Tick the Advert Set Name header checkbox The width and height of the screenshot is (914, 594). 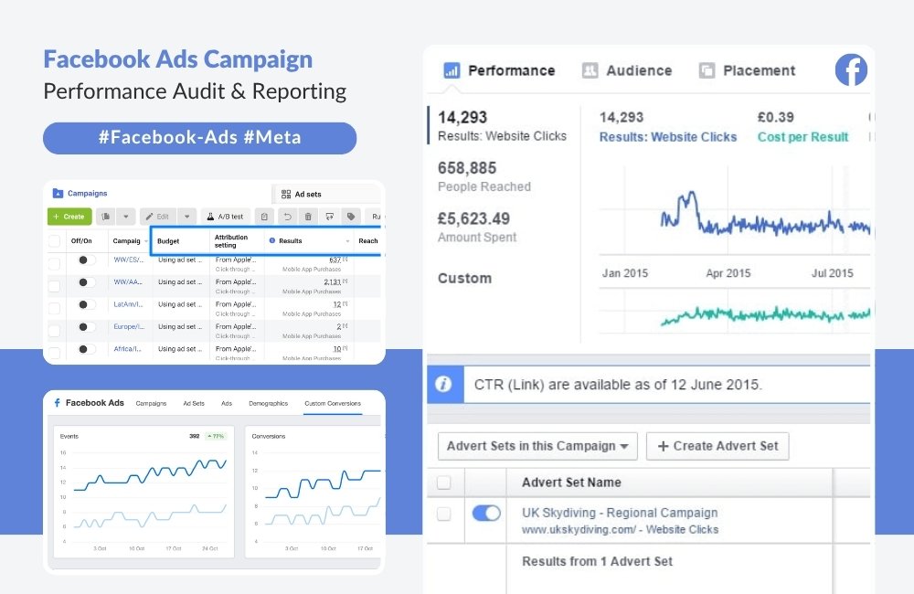pyautogui.click(x=443, y=483)
